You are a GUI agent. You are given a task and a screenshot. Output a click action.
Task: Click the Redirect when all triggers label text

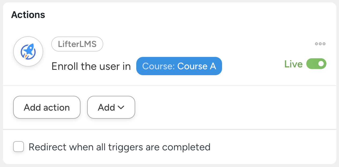point(119,147)
